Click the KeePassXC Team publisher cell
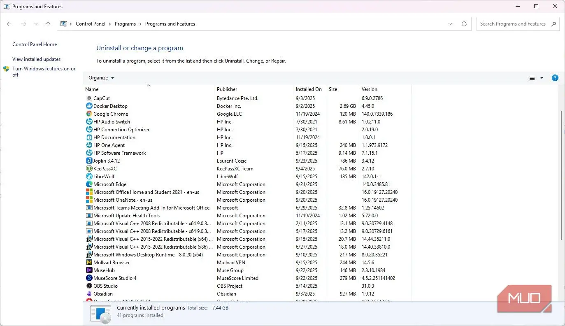Screen dimensions: 565x326 click(x=235, y=169)
